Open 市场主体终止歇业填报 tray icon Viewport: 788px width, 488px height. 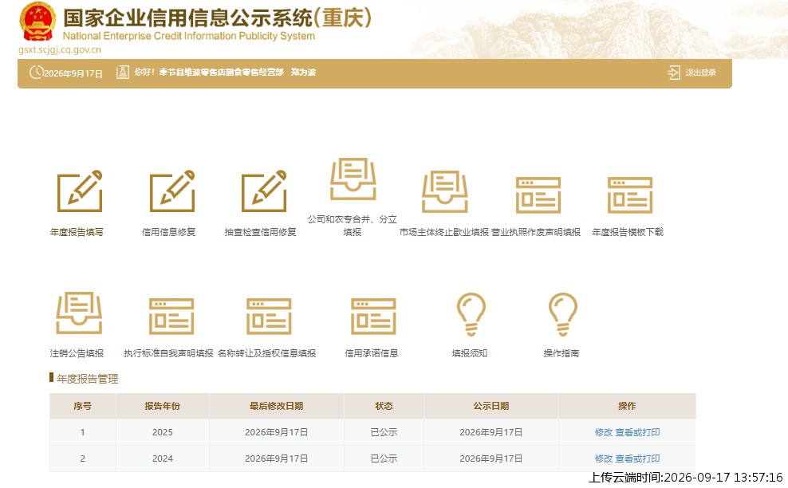pyautogui.click(x=445, y=191)
